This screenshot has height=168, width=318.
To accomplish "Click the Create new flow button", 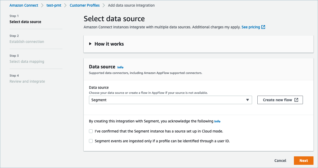I will 280,100.
